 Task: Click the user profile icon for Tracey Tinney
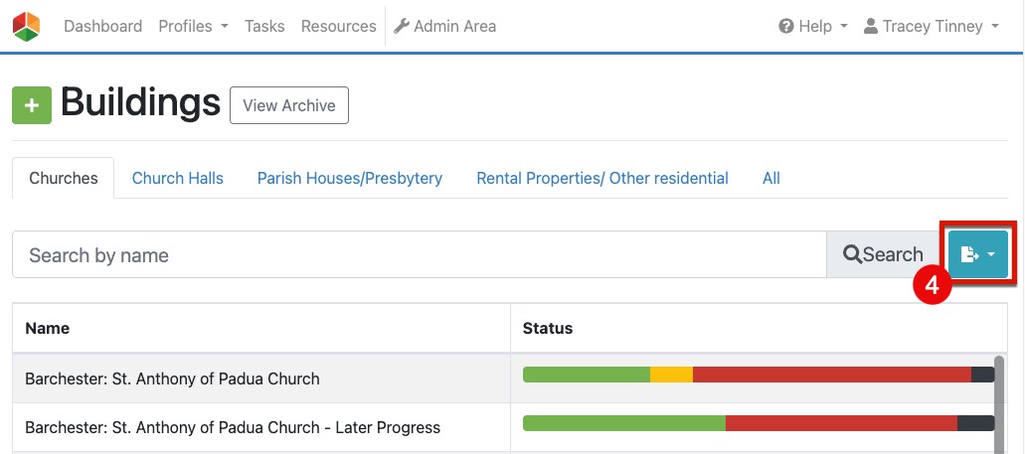871,27
